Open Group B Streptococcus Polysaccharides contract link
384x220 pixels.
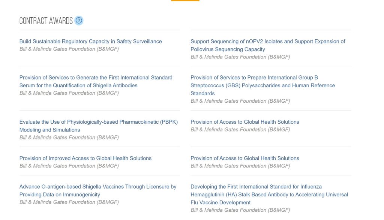[263, 85]
